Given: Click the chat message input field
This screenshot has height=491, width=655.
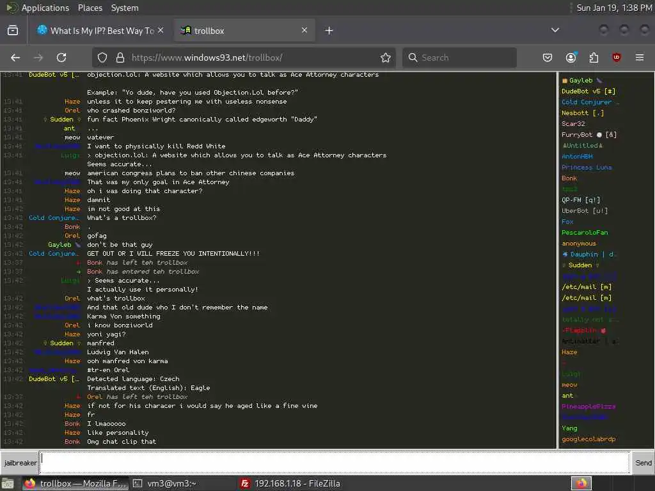Looking at the screenshot, I should (x=335, y=463).
